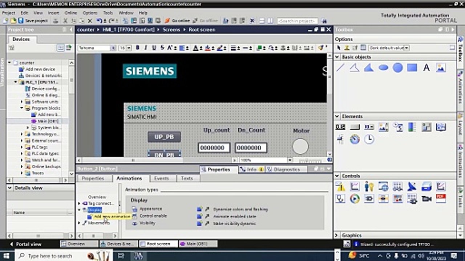Select the Rectangle basic object
The height and width of the screenshot is (261, 465).
(x=412, y=67)
